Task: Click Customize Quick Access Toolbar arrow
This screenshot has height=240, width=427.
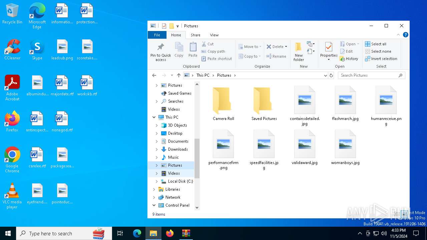Action: (x=178, y=26)
